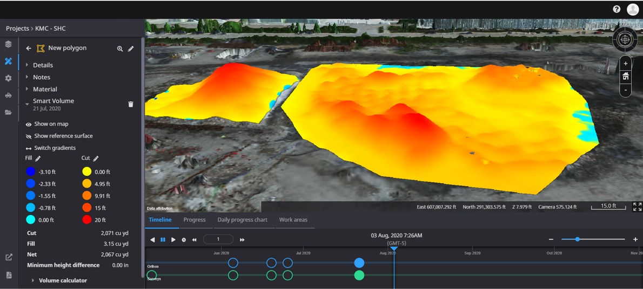Open the Daily progress chart tab
The image size is (643, 289).
(242, 220)
